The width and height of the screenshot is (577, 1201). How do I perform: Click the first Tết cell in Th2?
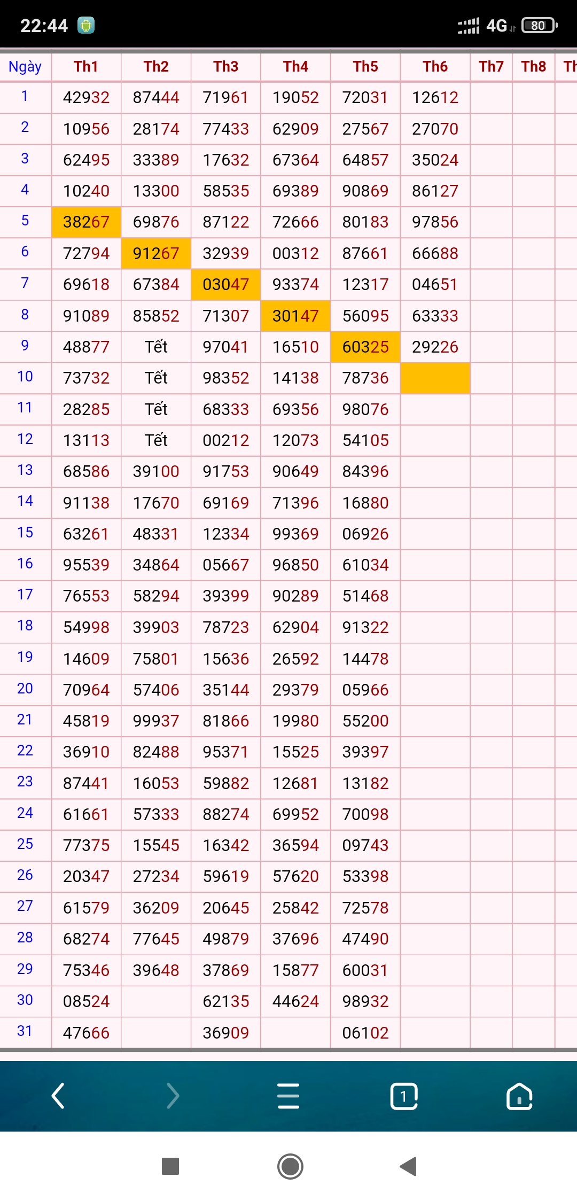coord(156,347)
